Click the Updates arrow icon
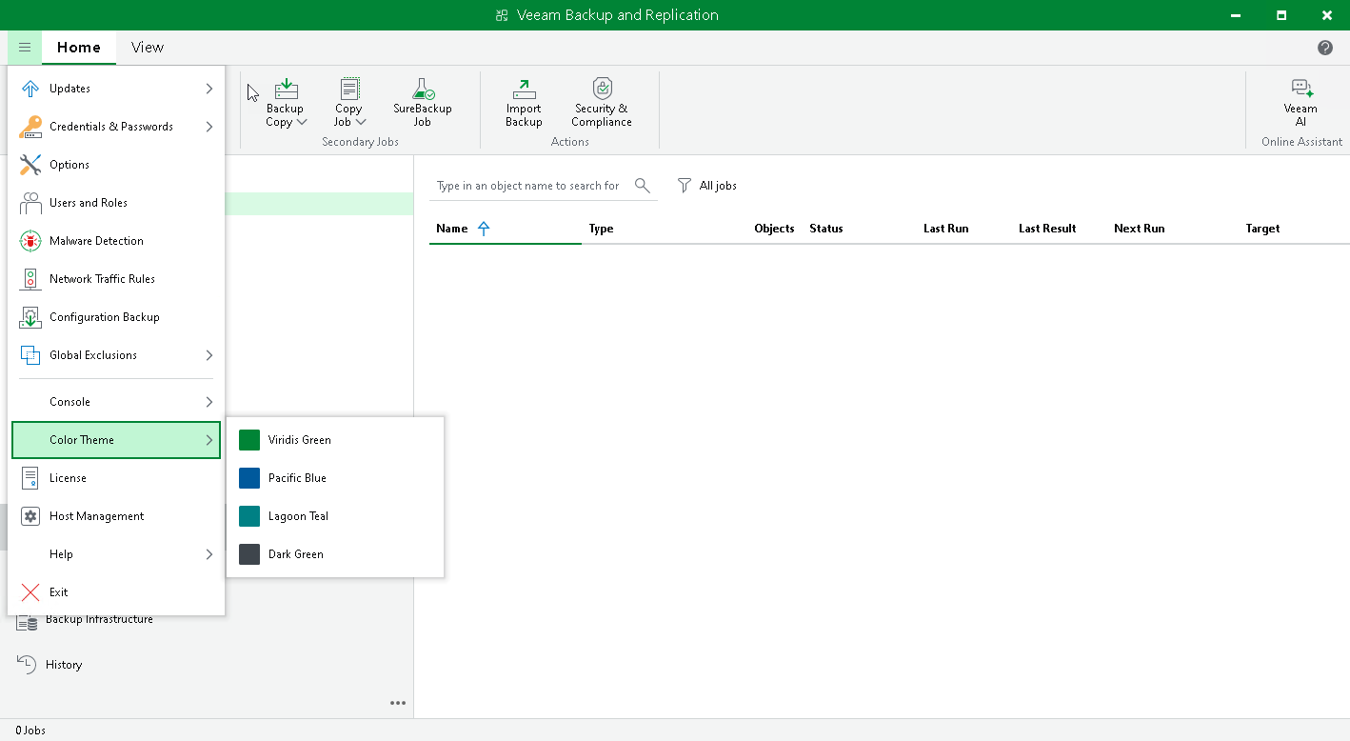This screenshot has width=1350, height=741. point(30,89)
